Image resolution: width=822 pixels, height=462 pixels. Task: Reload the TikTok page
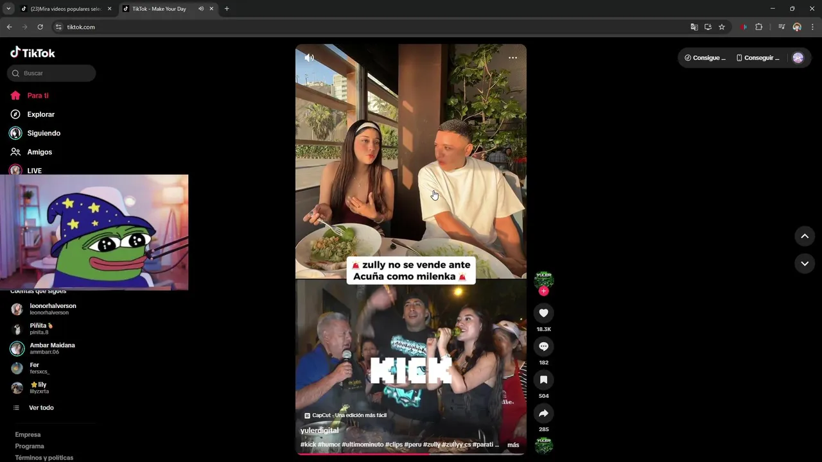pos(40,27)
